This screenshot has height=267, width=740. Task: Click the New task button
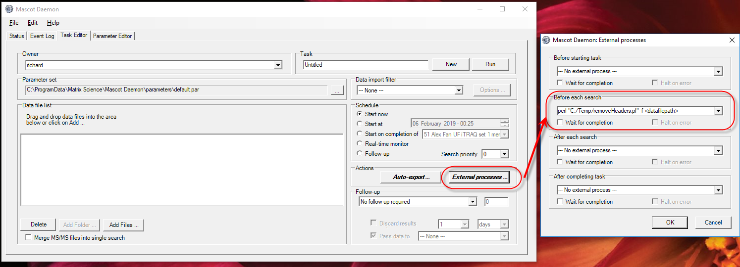coord(451,64)
